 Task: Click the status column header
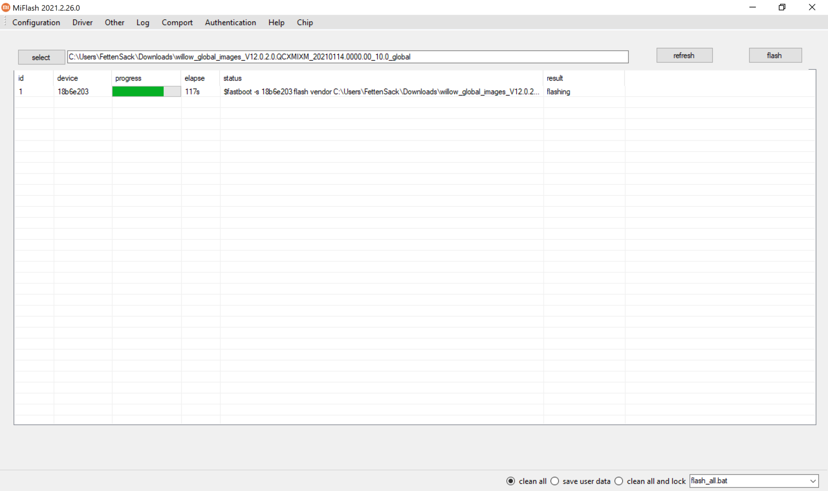[382, 78]
